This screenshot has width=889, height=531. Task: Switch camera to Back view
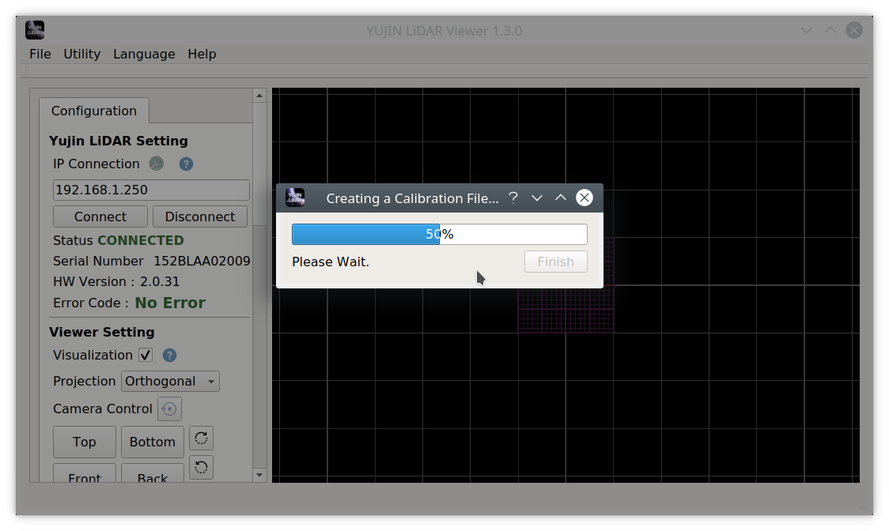coord(153,474)
